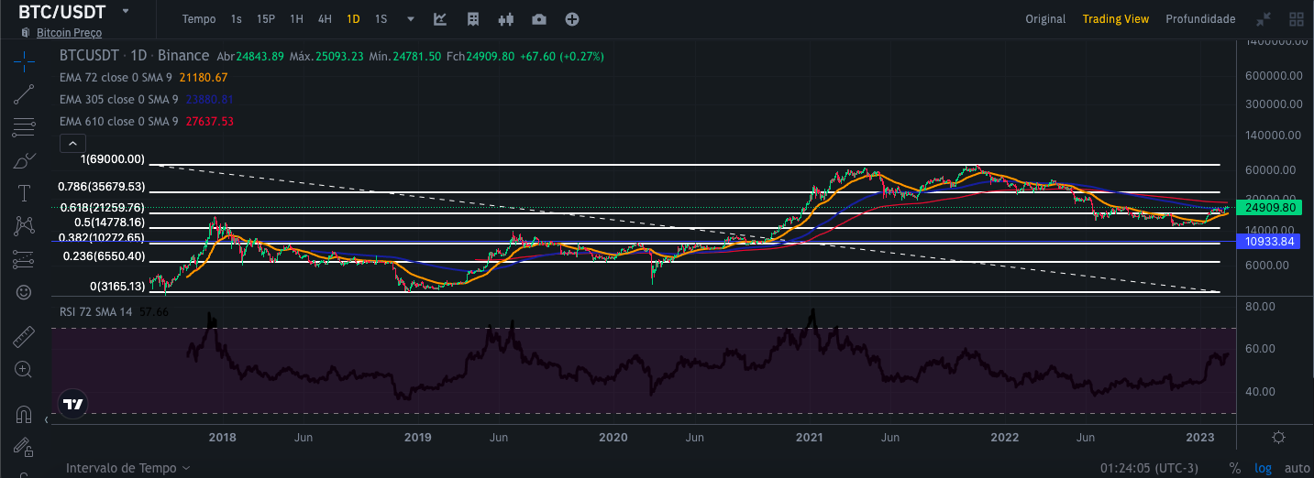
Task: Open the prediction and measurement tool
Action: 24,259
